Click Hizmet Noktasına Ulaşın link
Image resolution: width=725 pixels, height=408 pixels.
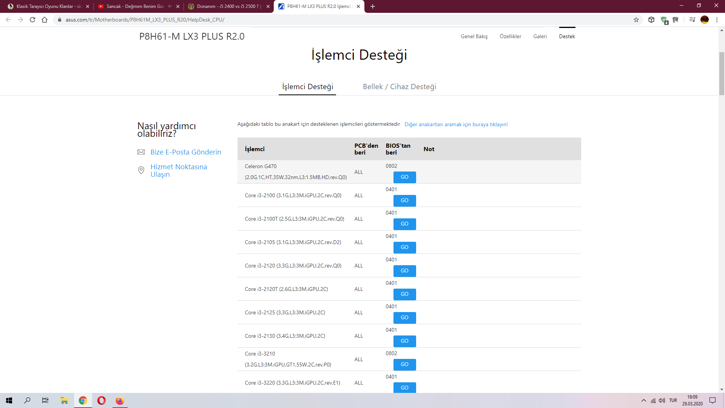[179, 170]
